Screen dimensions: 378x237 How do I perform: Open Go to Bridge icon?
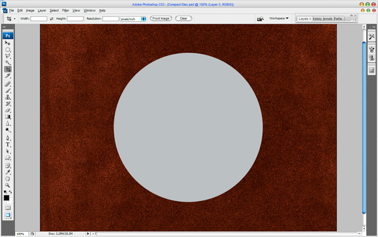click(x=260, y=18)
